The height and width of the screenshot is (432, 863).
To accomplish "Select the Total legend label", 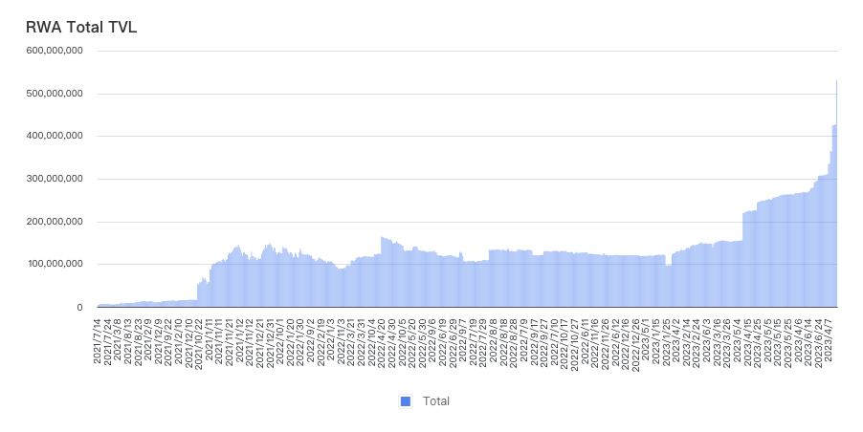I will click(436, 401).
